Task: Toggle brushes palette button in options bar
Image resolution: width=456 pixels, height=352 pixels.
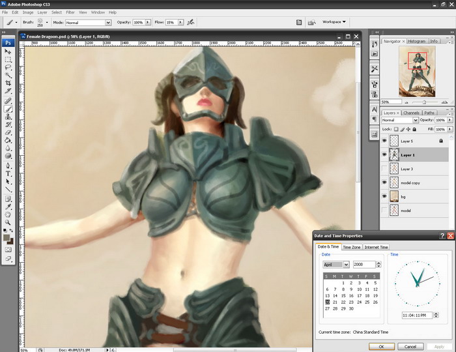Action: (299, 22)
